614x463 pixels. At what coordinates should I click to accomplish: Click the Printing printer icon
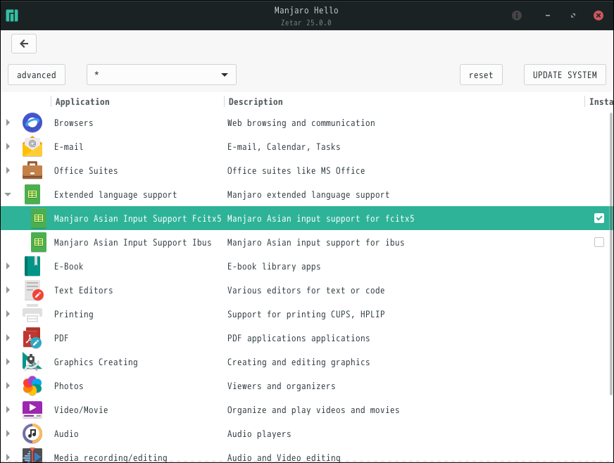pos(32,314)
